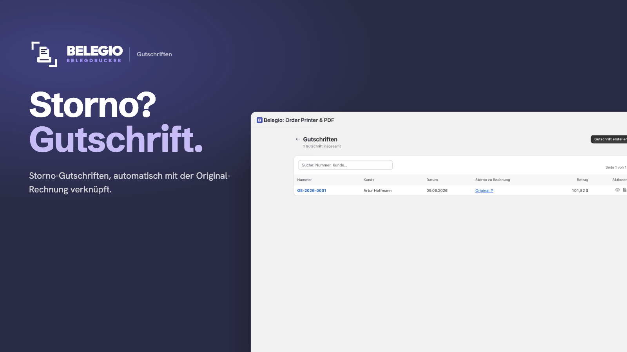Screen dimensions: 627x352
Task: Click the "Gutschrift erstellen" button
Action: [609, 139]
